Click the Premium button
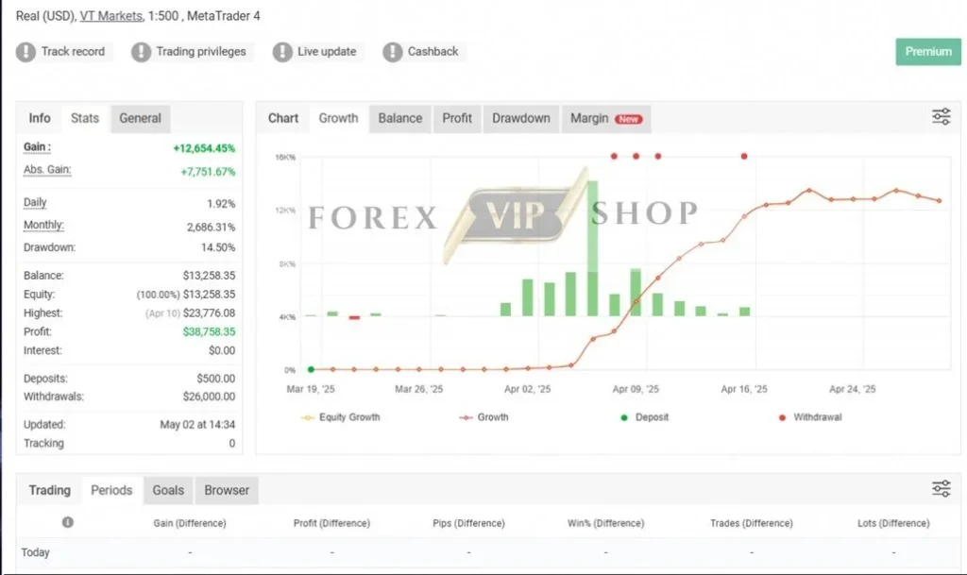 pos(928,52)
